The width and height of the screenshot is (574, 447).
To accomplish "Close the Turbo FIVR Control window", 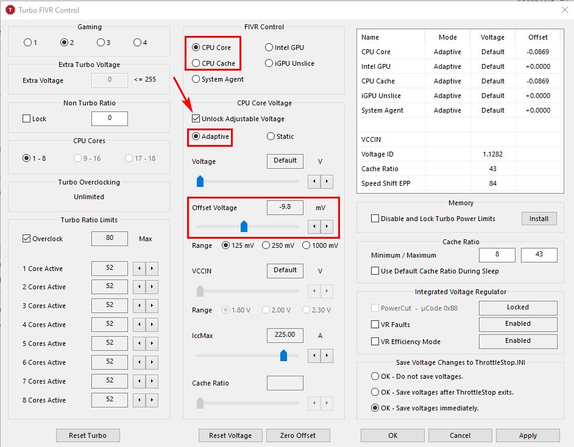I will [x=564, y=10].
